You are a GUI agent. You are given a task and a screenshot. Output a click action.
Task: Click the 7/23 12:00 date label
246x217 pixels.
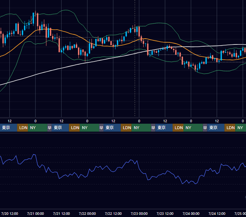point(165,213)
